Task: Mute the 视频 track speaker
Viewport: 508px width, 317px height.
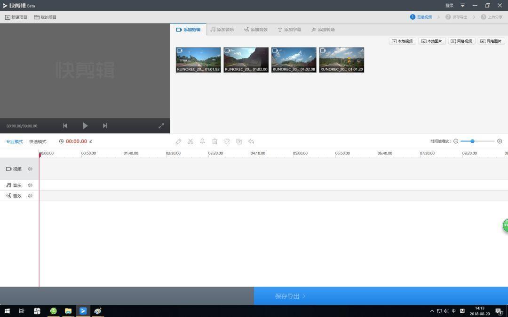Action: click(30, 169)
